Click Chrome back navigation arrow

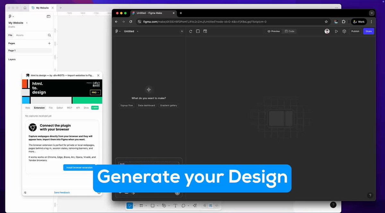click(x=116, y=22)
